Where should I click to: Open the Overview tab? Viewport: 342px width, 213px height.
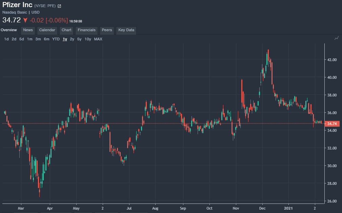9,30
